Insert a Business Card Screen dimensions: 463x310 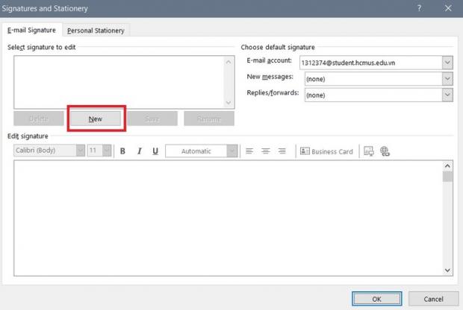point(326,151)
